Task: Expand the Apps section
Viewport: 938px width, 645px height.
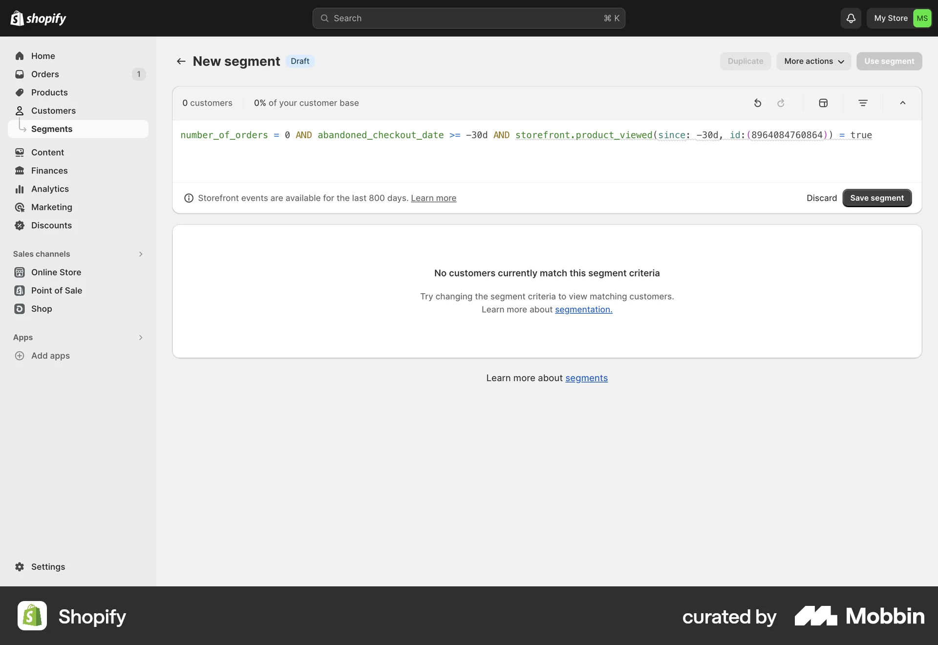Action: [x=140, y=338]
